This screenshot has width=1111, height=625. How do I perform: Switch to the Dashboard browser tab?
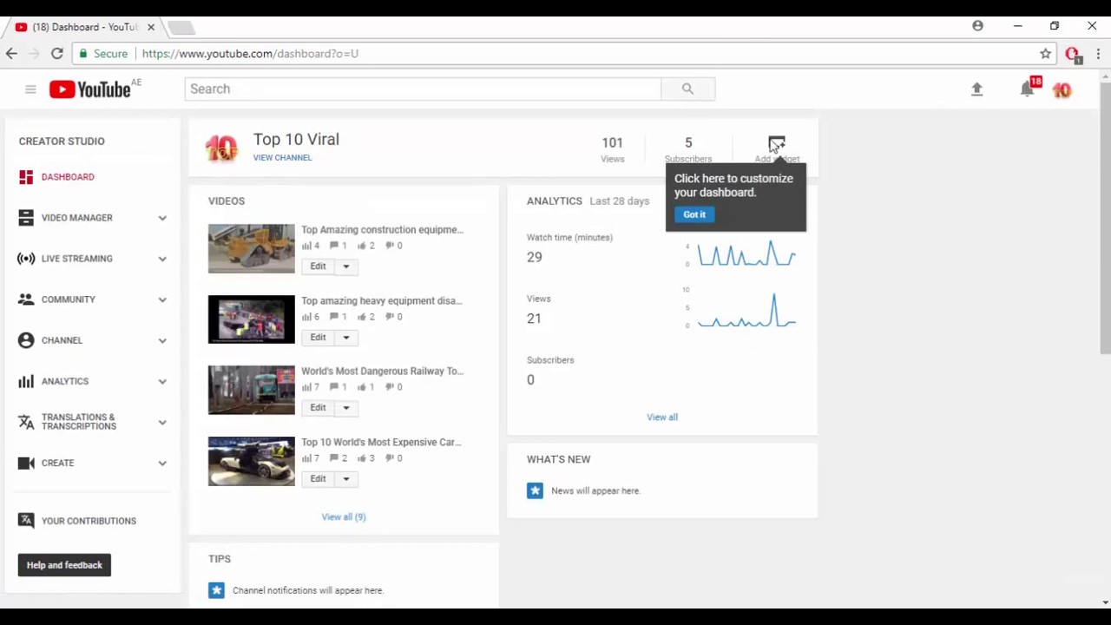coord(85,27)
